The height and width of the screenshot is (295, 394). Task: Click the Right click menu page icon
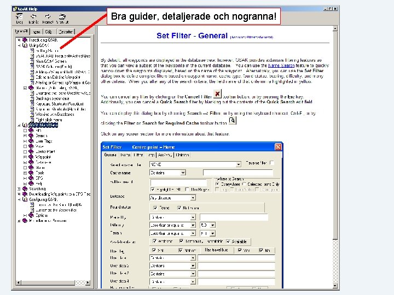point(32,120)
